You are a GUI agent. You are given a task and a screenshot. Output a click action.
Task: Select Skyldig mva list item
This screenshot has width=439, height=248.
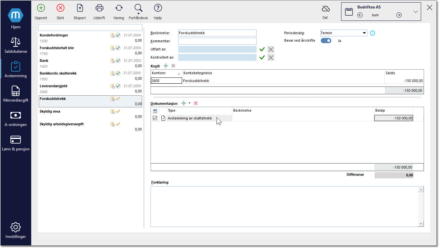[90, 114]
